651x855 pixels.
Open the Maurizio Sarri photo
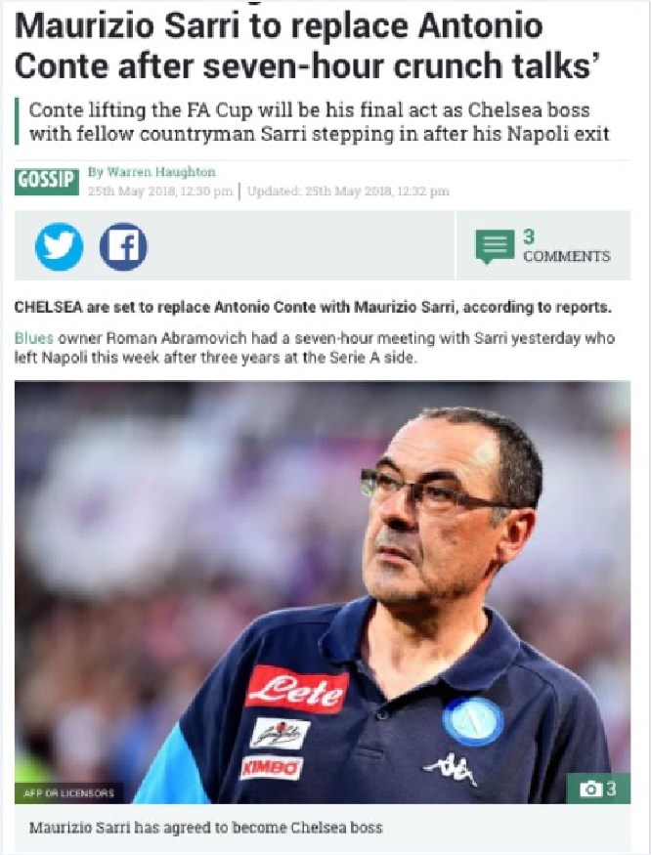pos(323,592)
